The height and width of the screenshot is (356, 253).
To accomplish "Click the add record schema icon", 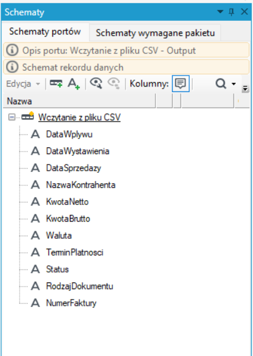I will [56, 83].
